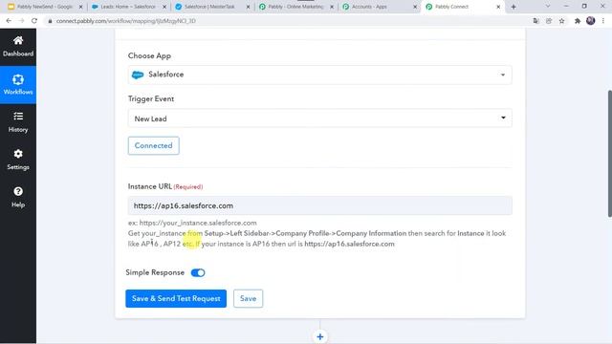612x344 pixels.
Task: Click the example URL hint text
Action: pyautogui.click(x=192, y=223)
